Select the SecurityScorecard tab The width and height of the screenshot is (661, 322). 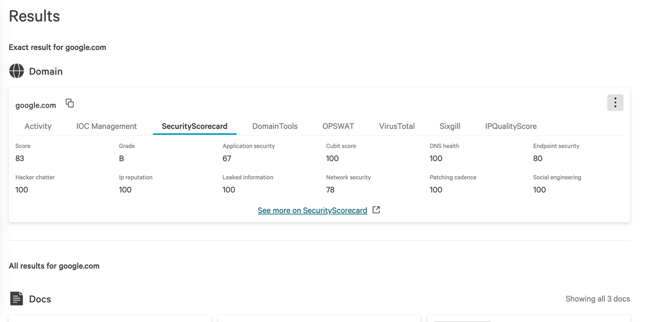tap(194, 126)
